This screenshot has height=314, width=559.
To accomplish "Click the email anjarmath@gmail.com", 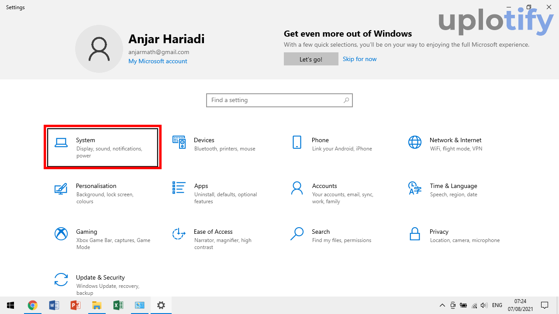I will click(x=159, y=52).
